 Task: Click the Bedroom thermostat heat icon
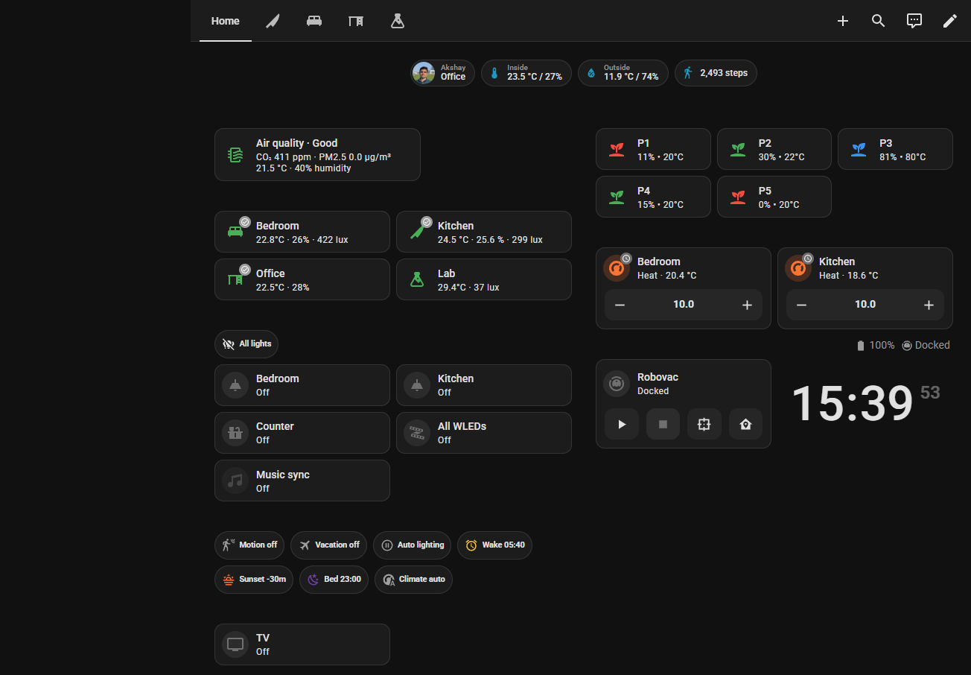coord(617,268)
